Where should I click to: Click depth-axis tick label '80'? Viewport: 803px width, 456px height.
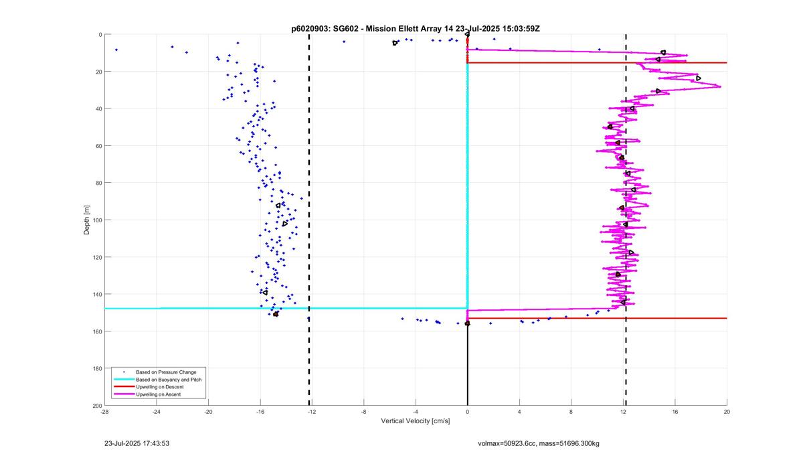pyautogui.click(x=98, y=183)
